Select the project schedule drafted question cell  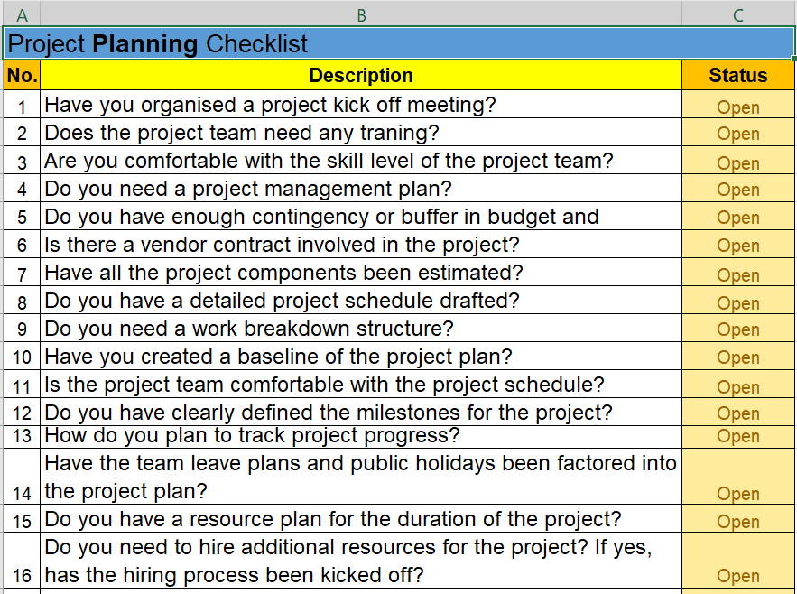(x=361, y=301)
